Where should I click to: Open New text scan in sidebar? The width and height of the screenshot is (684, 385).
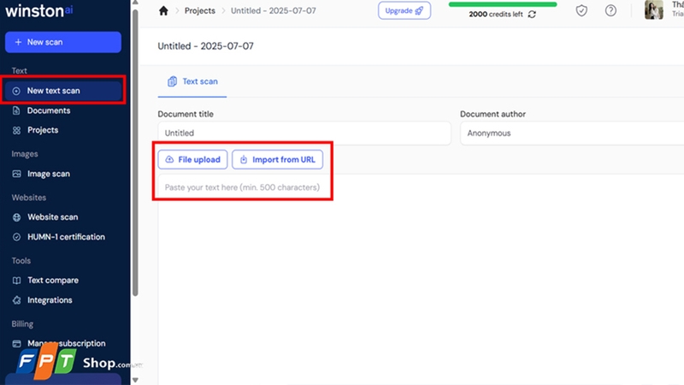pos(63,91)
